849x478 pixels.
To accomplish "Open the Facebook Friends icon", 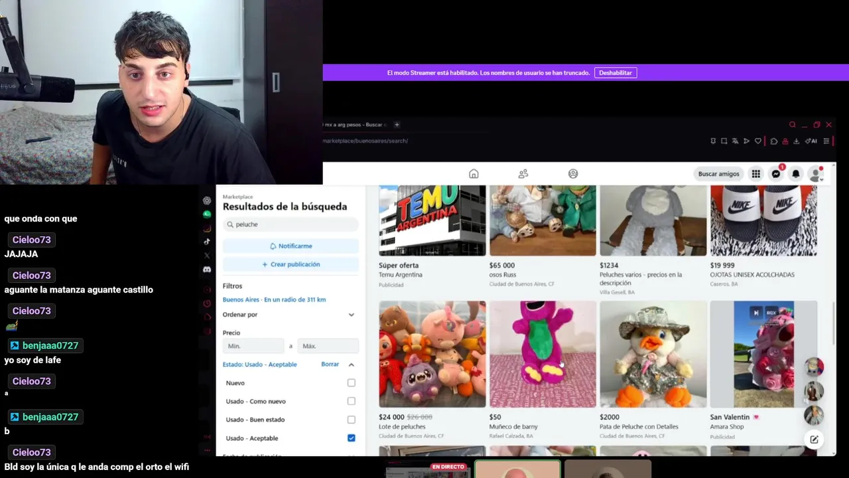I will 523,174.
